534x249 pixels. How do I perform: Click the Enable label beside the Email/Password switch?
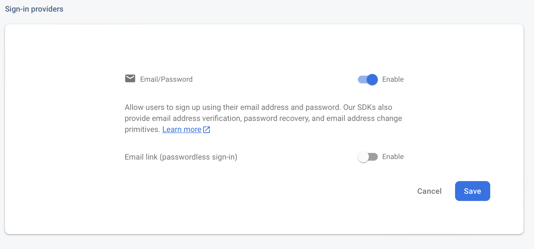[393, 79]
